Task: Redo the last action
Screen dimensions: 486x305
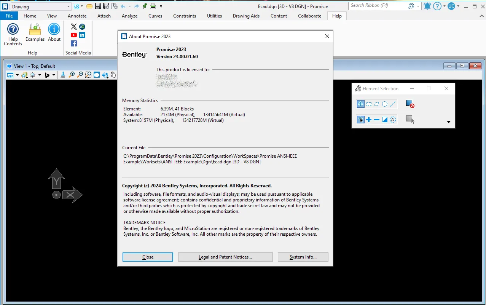Action: [x=136, y=6]
